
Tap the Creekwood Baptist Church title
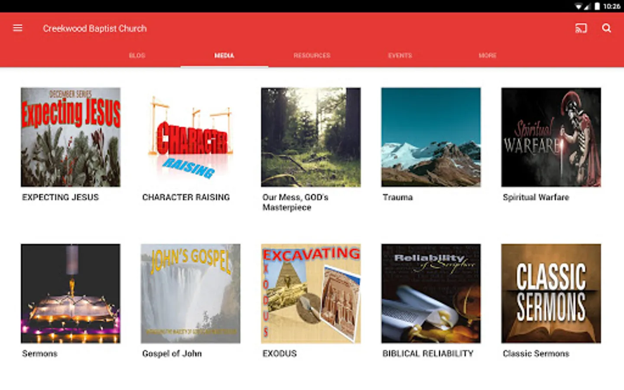pyautogui.click(x=94, y=29)
